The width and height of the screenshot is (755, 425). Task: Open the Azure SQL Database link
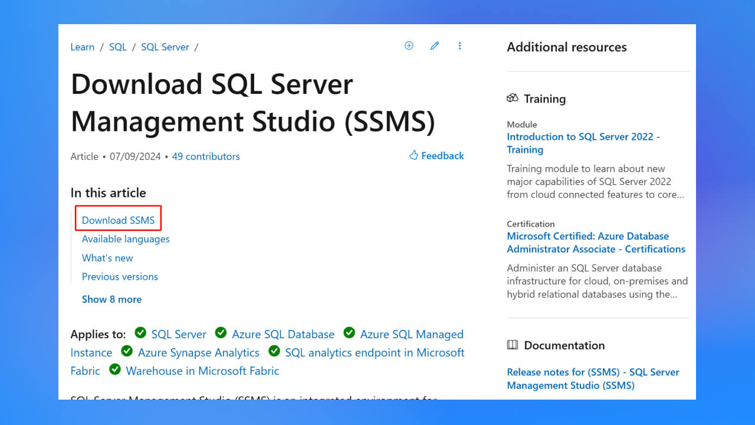(283, 334)
